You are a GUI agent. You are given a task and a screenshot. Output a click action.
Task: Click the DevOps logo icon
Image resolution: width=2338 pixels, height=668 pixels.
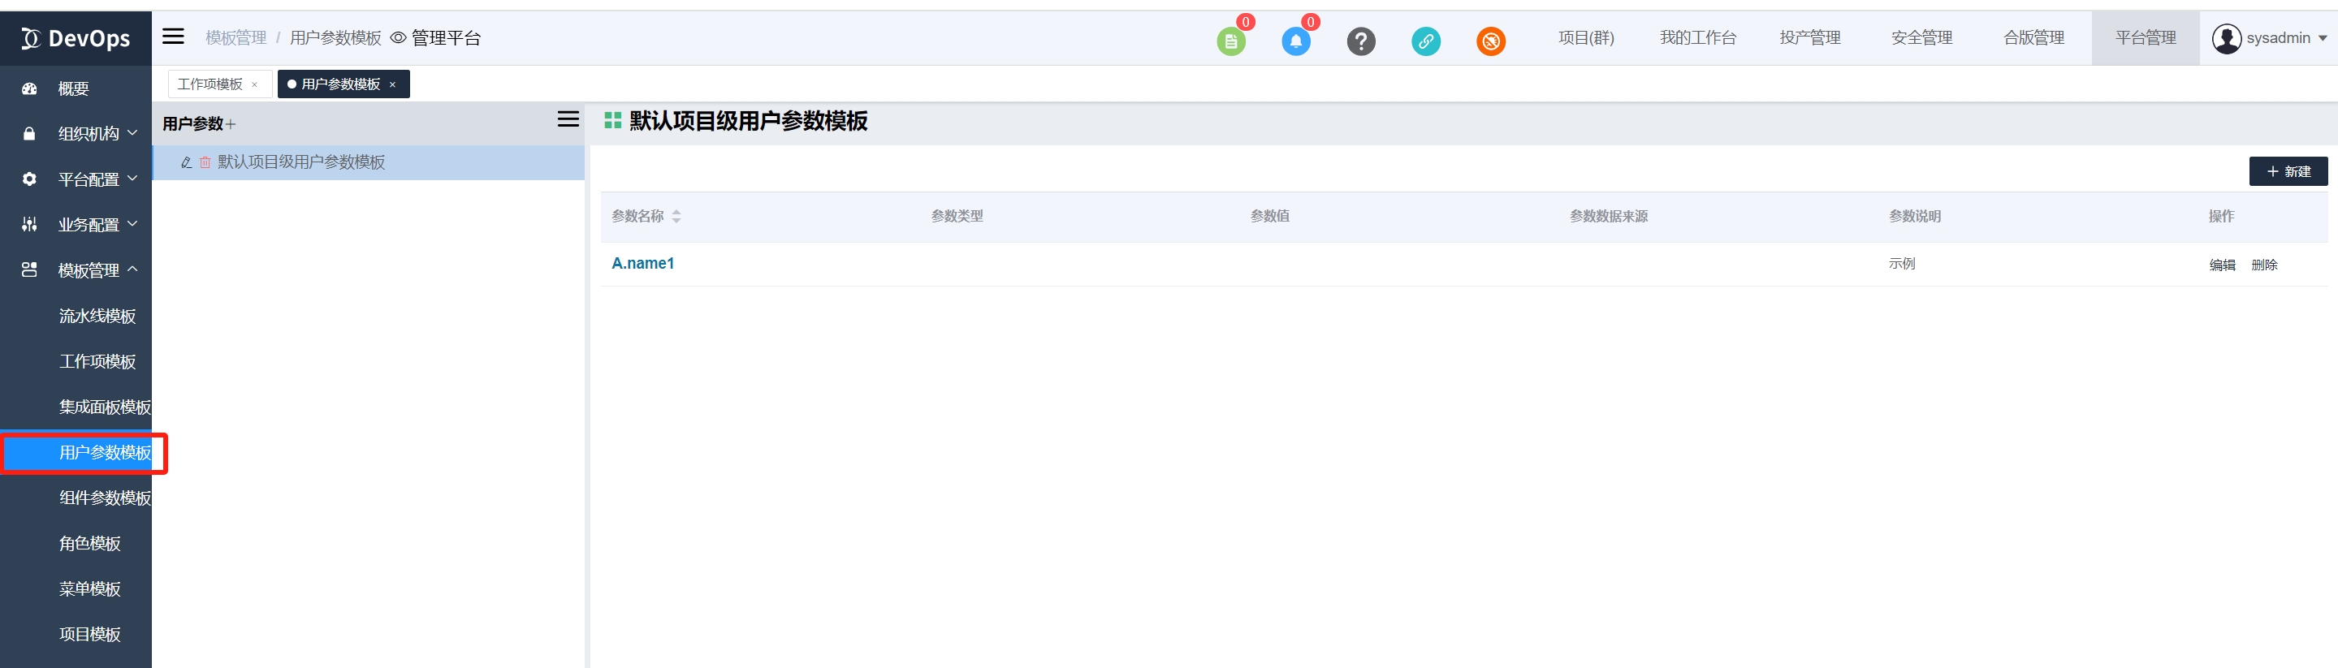point(31,38)
